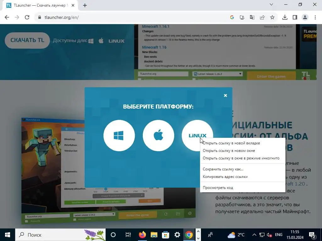Open Microsoft Store from taskbar
Screen dimensions: 322x241
(165, 235)
